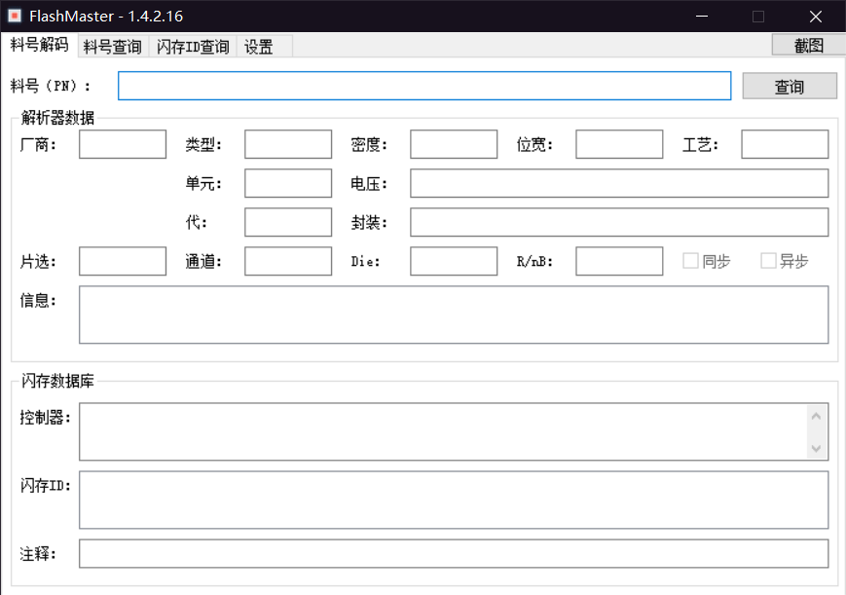Switch to the 料号解码 tab
The height and width of the screenshot is (595, 846).
39,45
